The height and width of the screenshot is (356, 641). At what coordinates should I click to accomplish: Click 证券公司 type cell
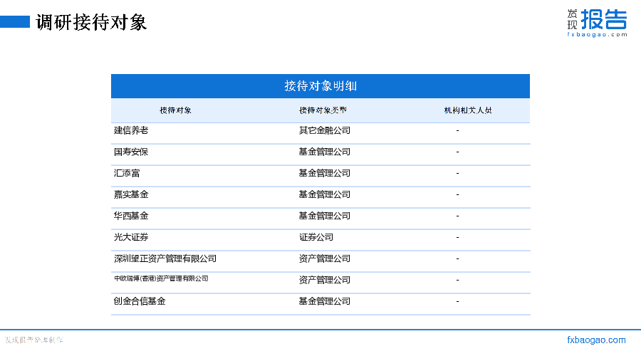click(x=316, y=237)
